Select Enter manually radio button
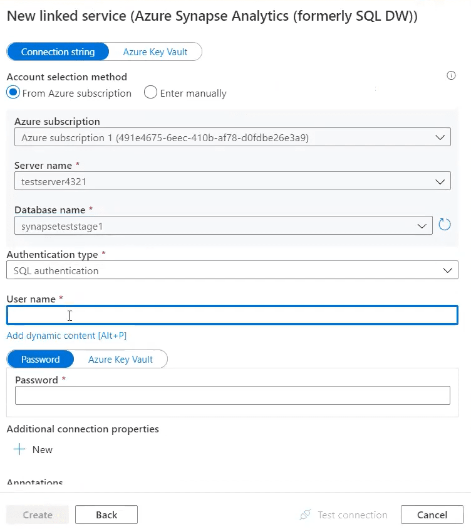The height and width of the screenshot is (529, 471). tap(150, 92)
